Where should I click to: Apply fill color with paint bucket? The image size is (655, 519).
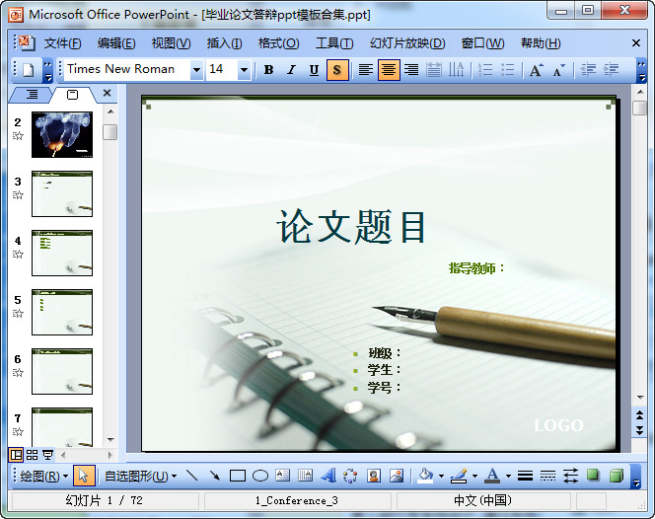(425, 476)
